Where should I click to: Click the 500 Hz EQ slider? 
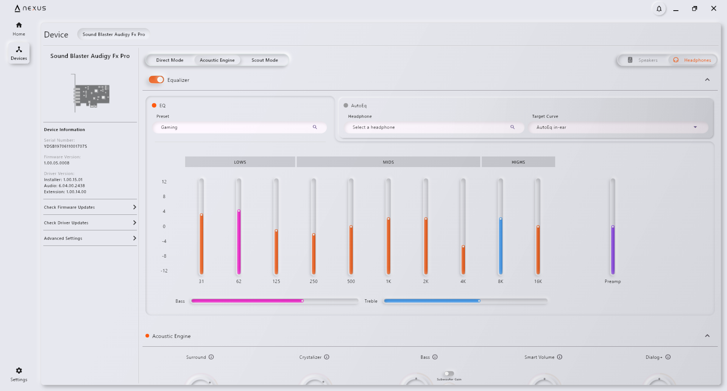pos(351,227)
